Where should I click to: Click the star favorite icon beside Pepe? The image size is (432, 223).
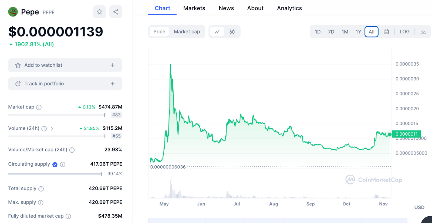tap(99, 12)
